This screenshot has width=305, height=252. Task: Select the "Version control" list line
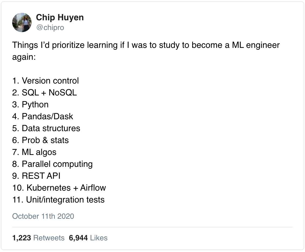tap(46, 81)
